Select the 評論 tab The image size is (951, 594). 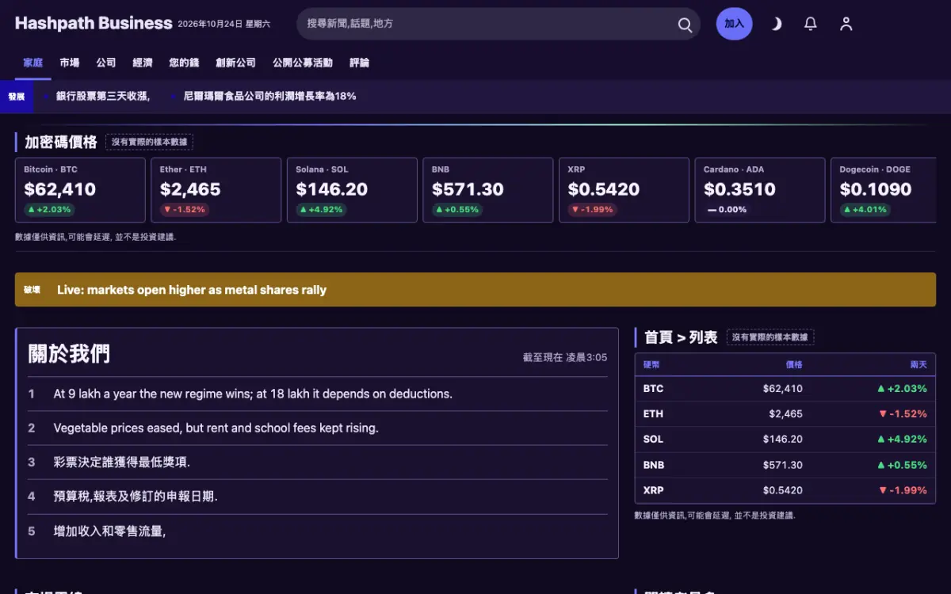point(359,63)
